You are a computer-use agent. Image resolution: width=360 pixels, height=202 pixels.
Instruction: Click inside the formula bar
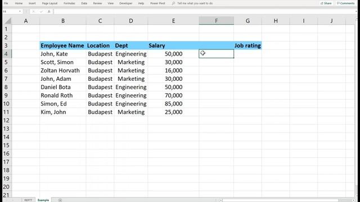pos(204,11)
